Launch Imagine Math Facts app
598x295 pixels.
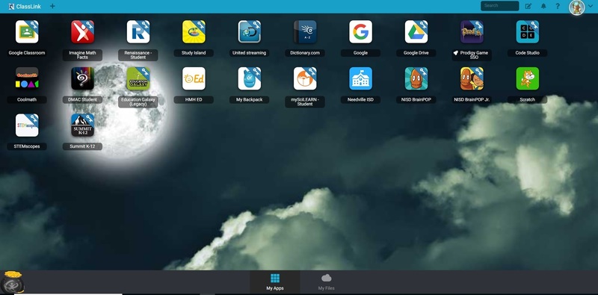point(82,31)
